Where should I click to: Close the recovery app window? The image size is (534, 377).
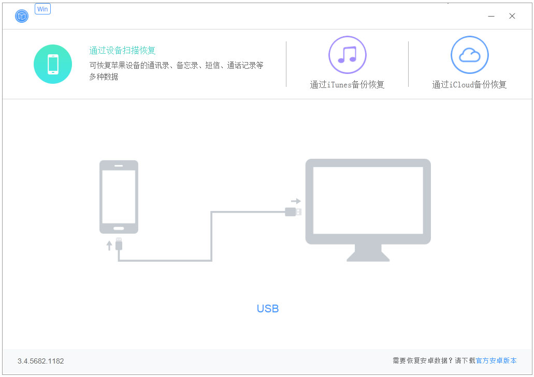(512, 16)
